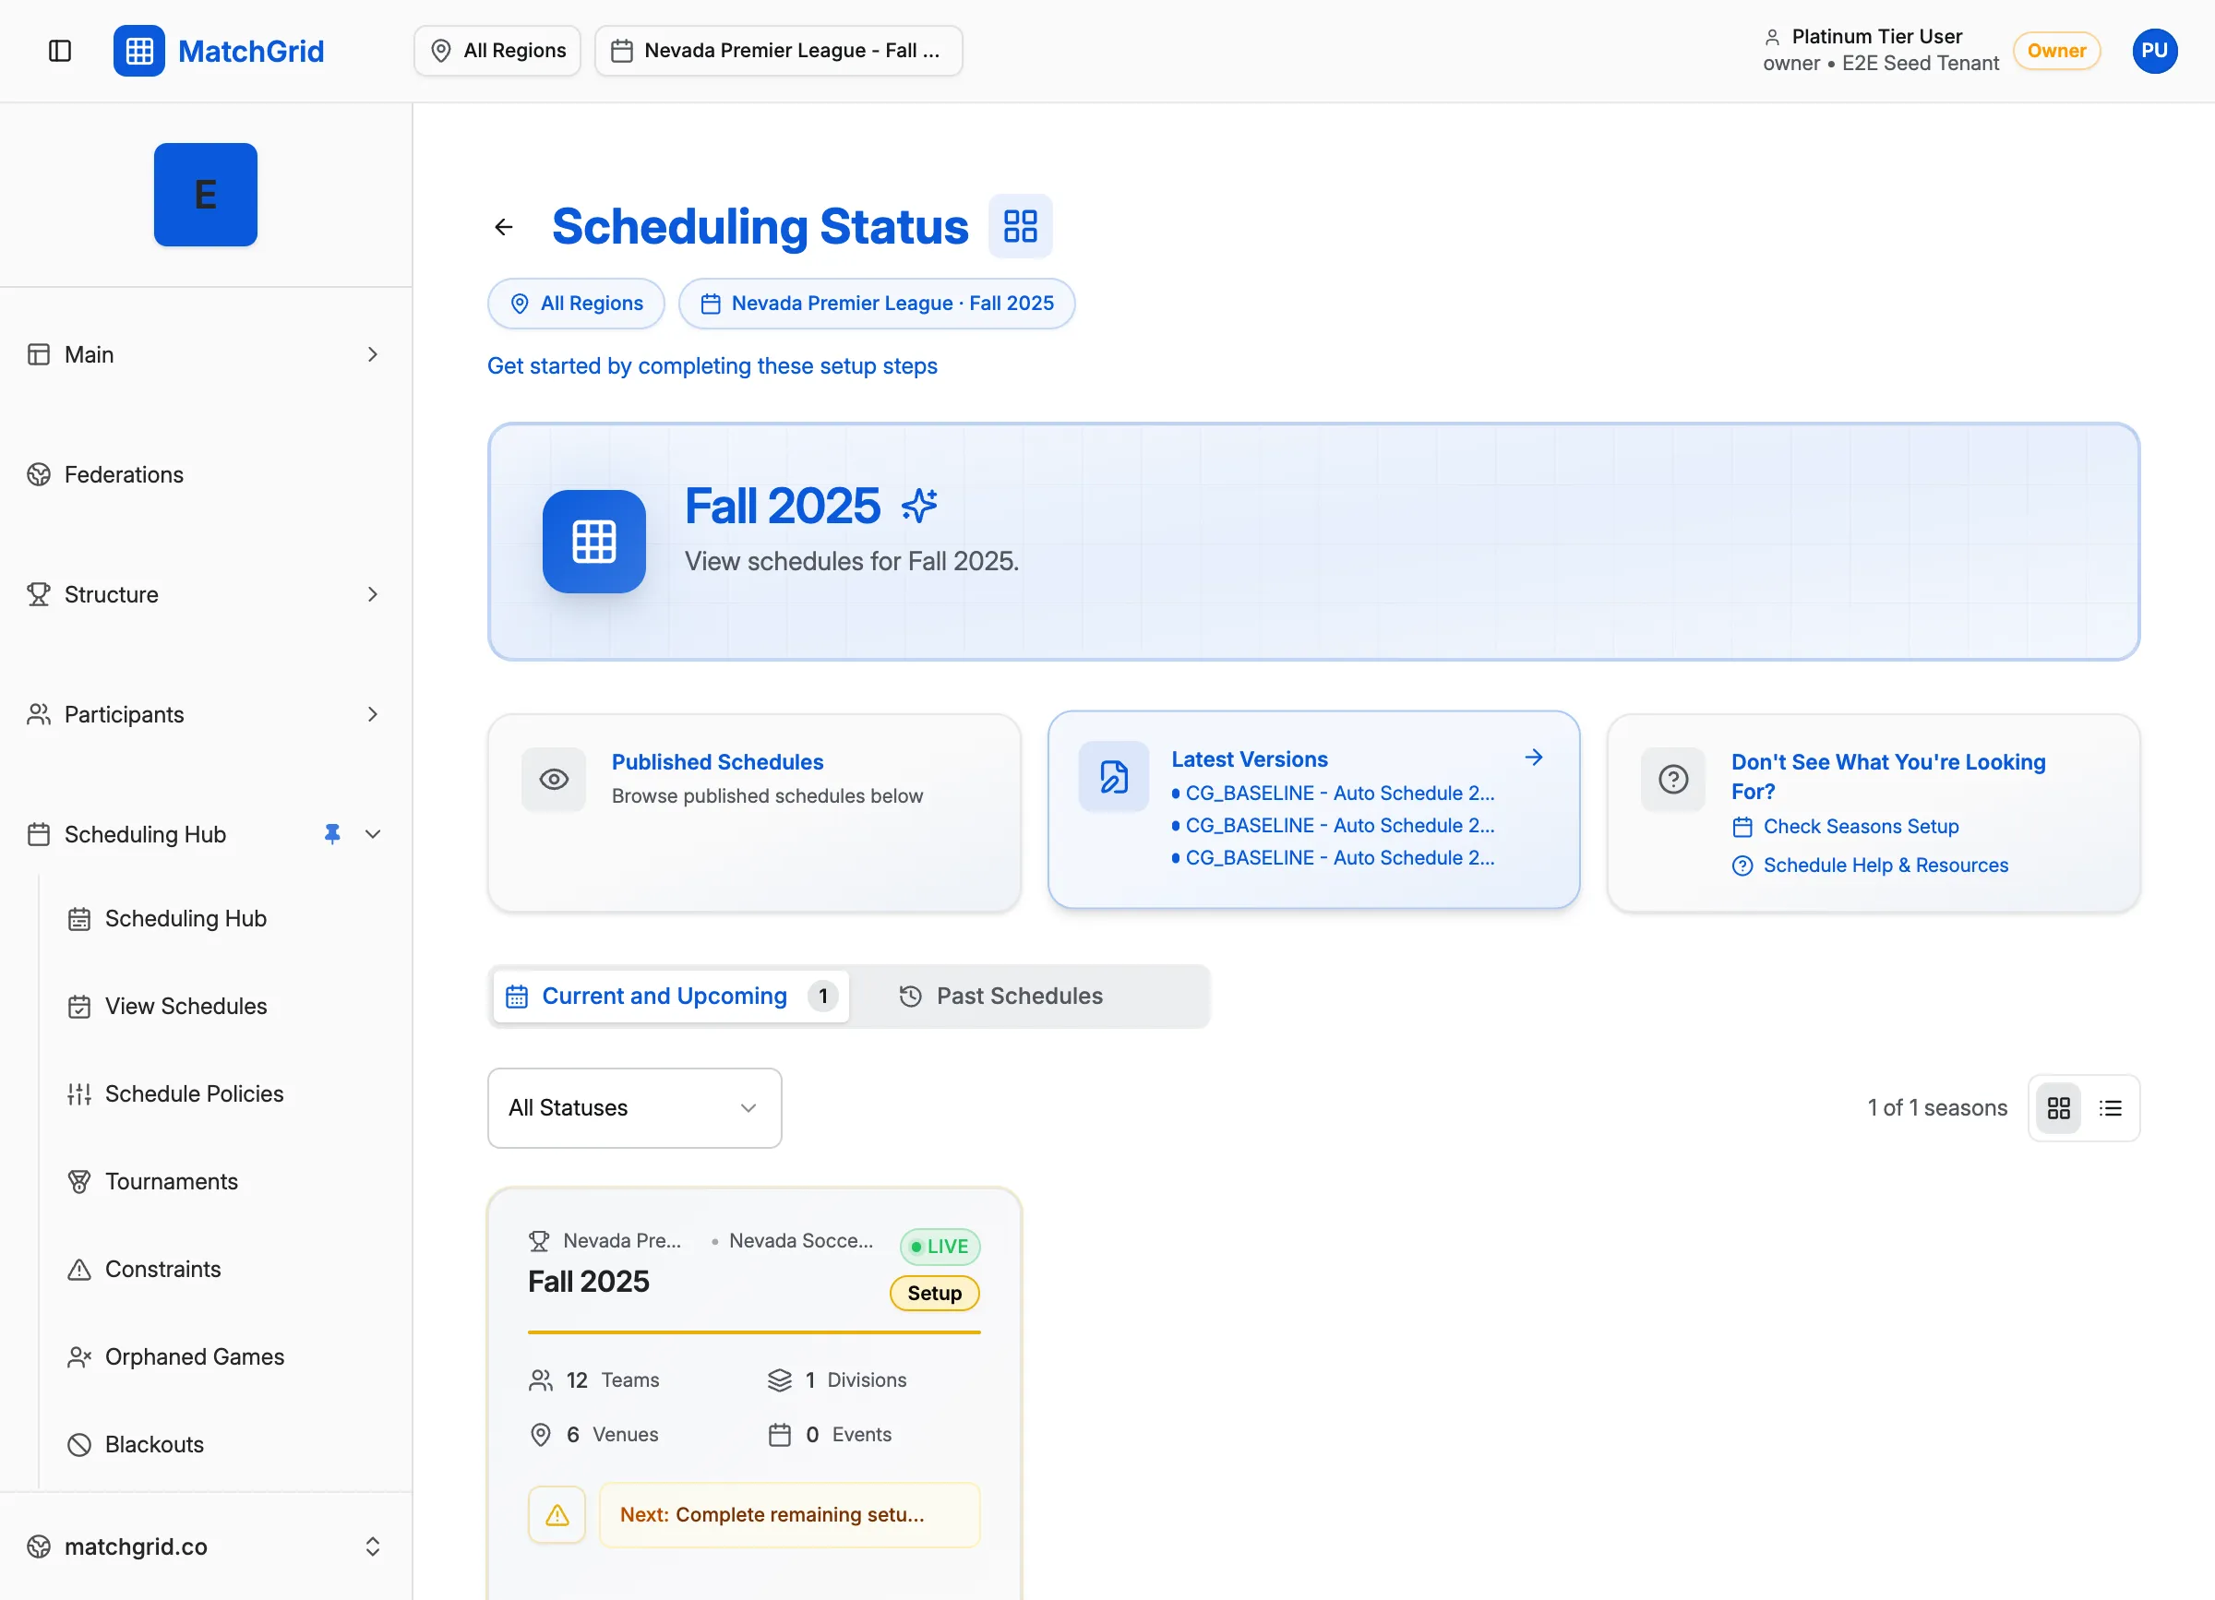Open the All Statuses dropdown

[634, 1108]
